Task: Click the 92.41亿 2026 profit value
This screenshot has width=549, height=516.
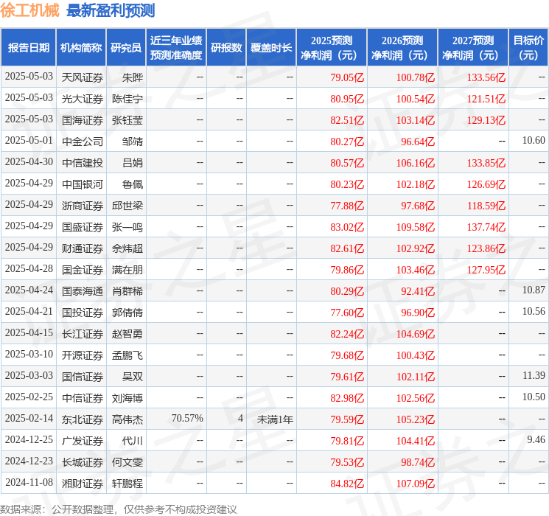Action: (x=418, y=291)
